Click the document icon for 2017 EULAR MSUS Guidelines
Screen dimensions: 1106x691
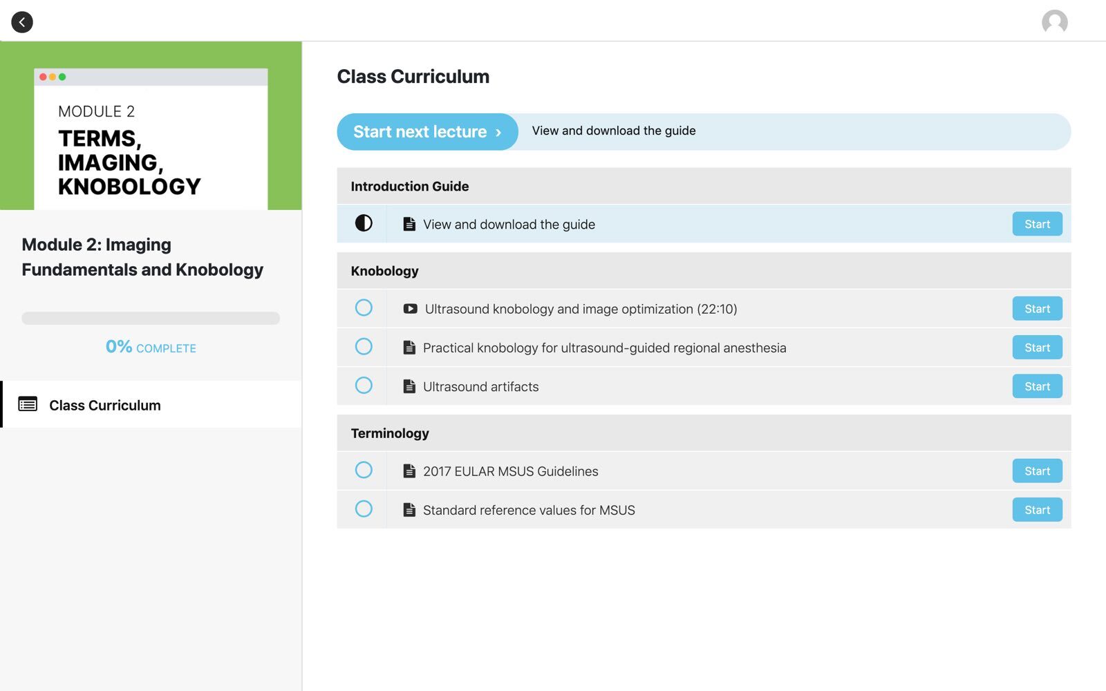coord(409,471)
